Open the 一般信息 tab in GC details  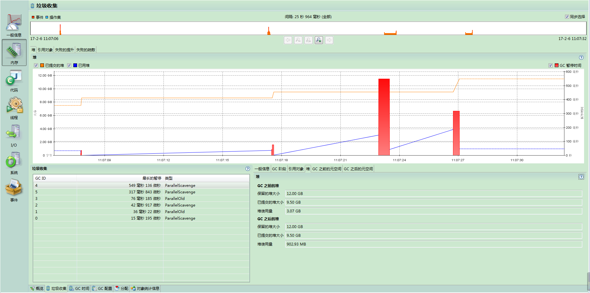[262, 169]
